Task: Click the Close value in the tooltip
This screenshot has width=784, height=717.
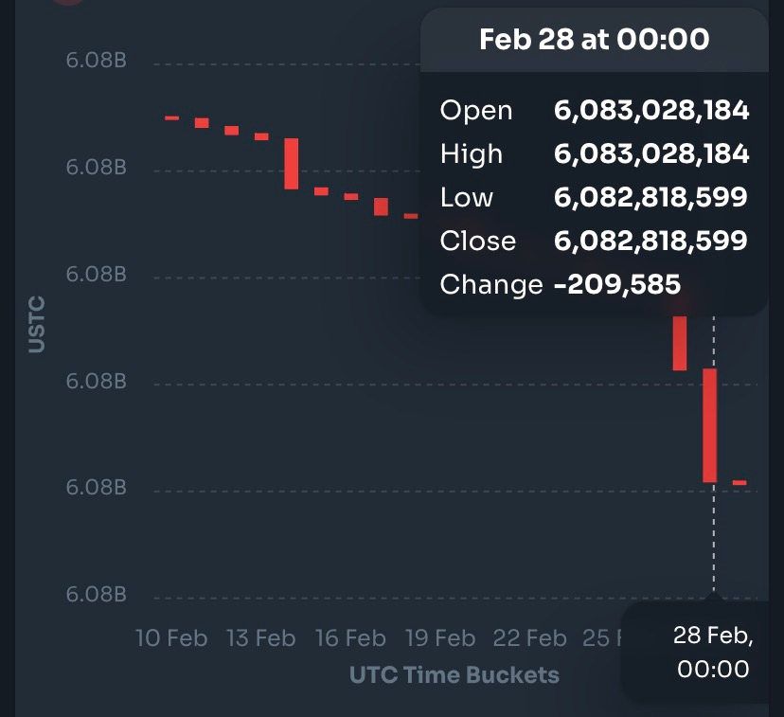Action: [650, 241]
